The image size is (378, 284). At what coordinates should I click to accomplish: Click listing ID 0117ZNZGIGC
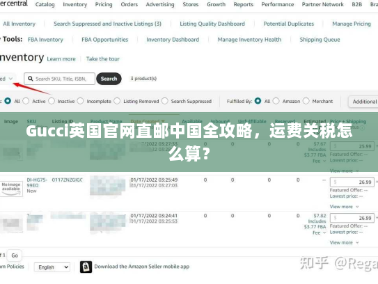coord(67,180)
